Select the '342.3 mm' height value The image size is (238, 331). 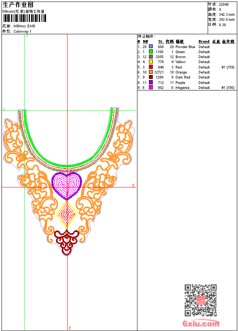(226, 15)
